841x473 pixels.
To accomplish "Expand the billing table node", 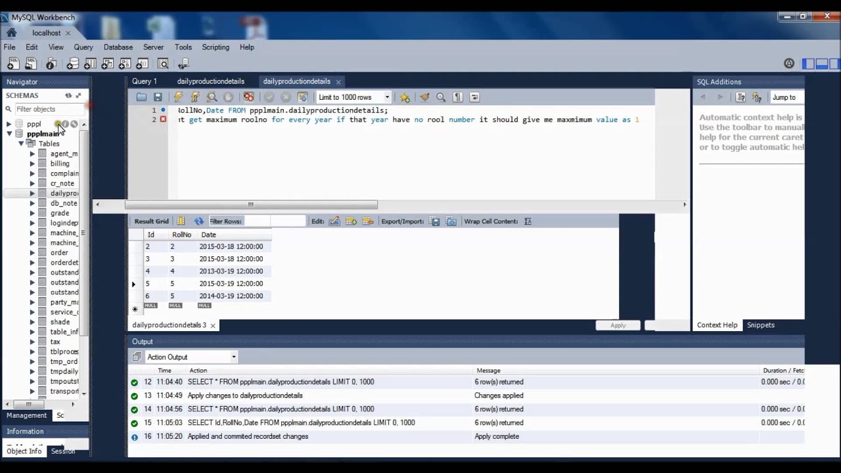I will pyautogui.click(x=32, y=164).
